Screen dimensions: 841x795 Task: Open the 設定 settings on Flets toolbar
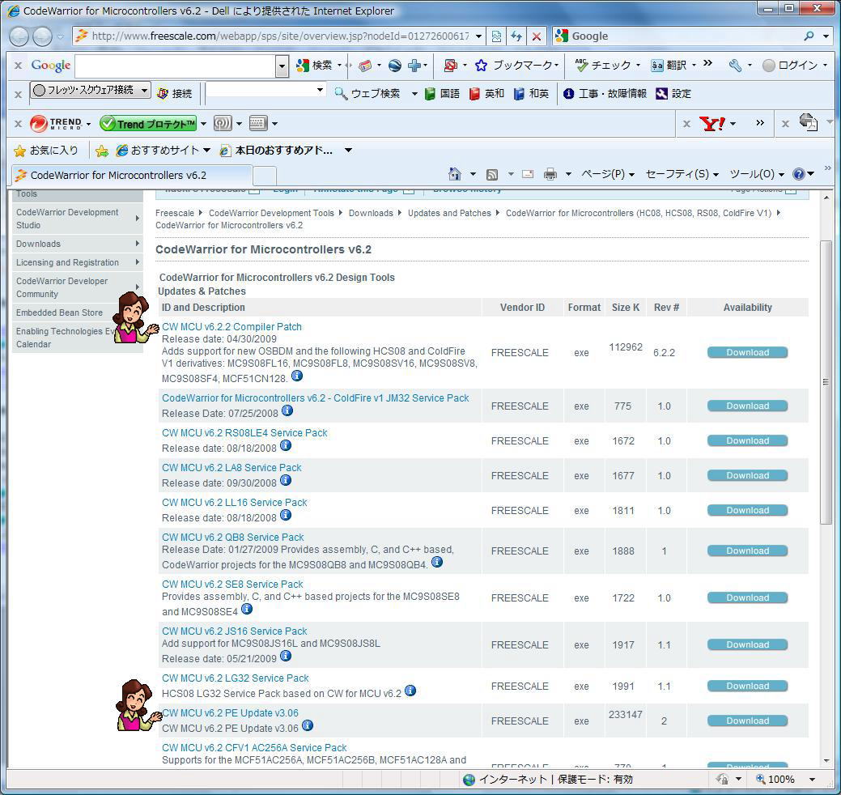[673, 94]
